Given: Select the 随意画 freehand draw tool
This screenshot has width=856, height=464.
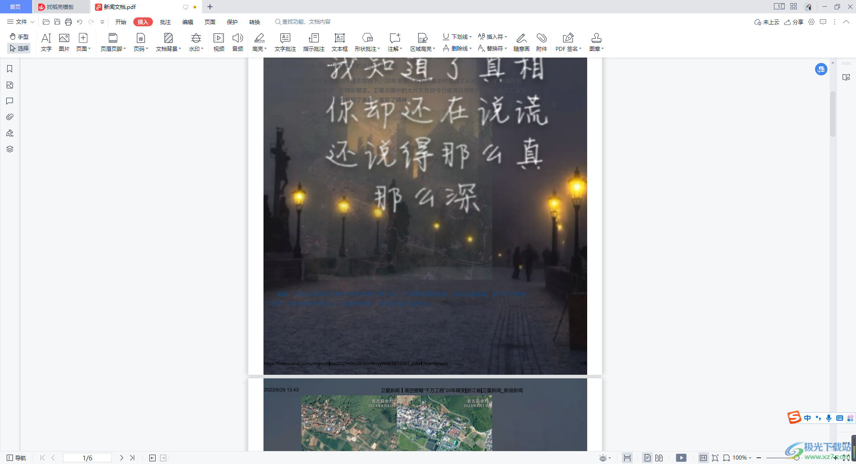Looking at the screenshot, I should (522, 42).
